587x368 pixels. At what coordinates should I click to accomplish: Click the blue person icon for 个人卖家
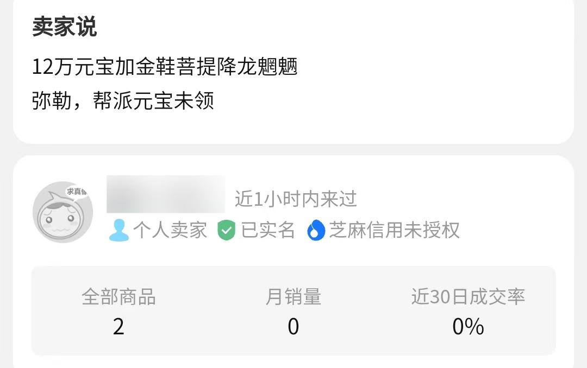click(118, 231)
